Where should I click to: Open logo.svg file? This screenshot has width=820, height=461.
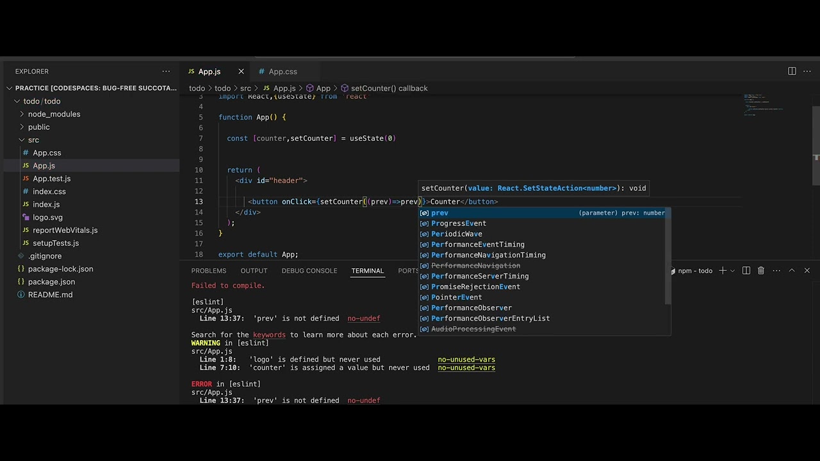click(47, 217)
